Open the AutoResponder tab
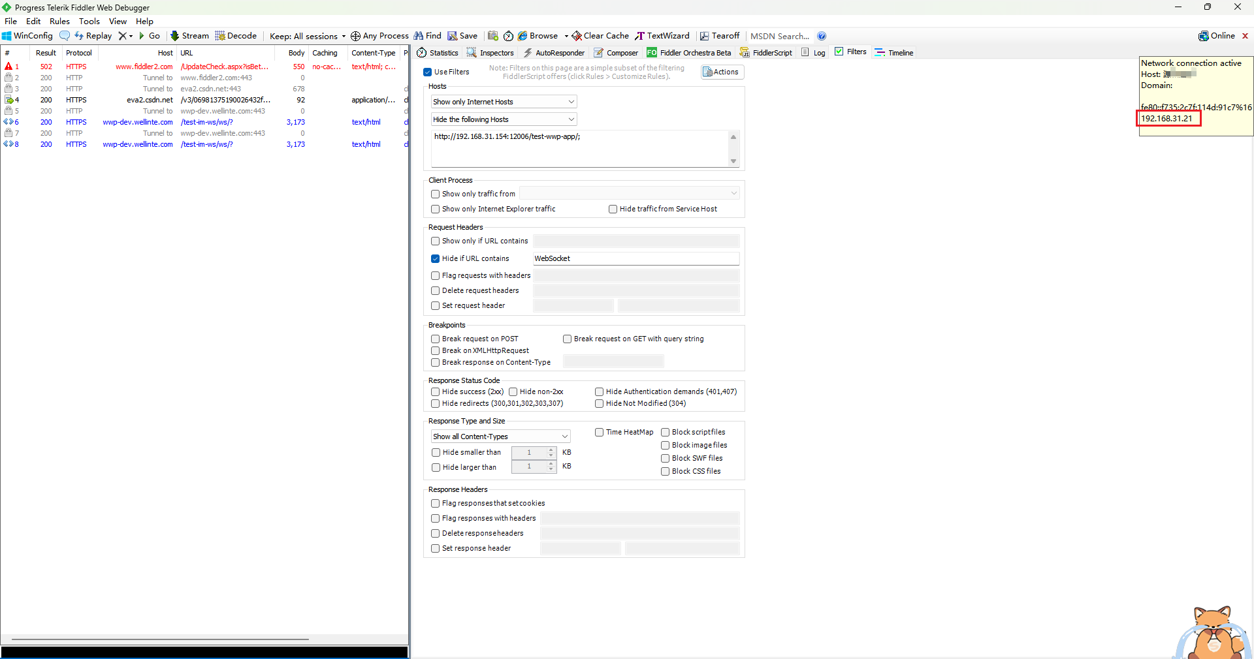 point(554,53)
